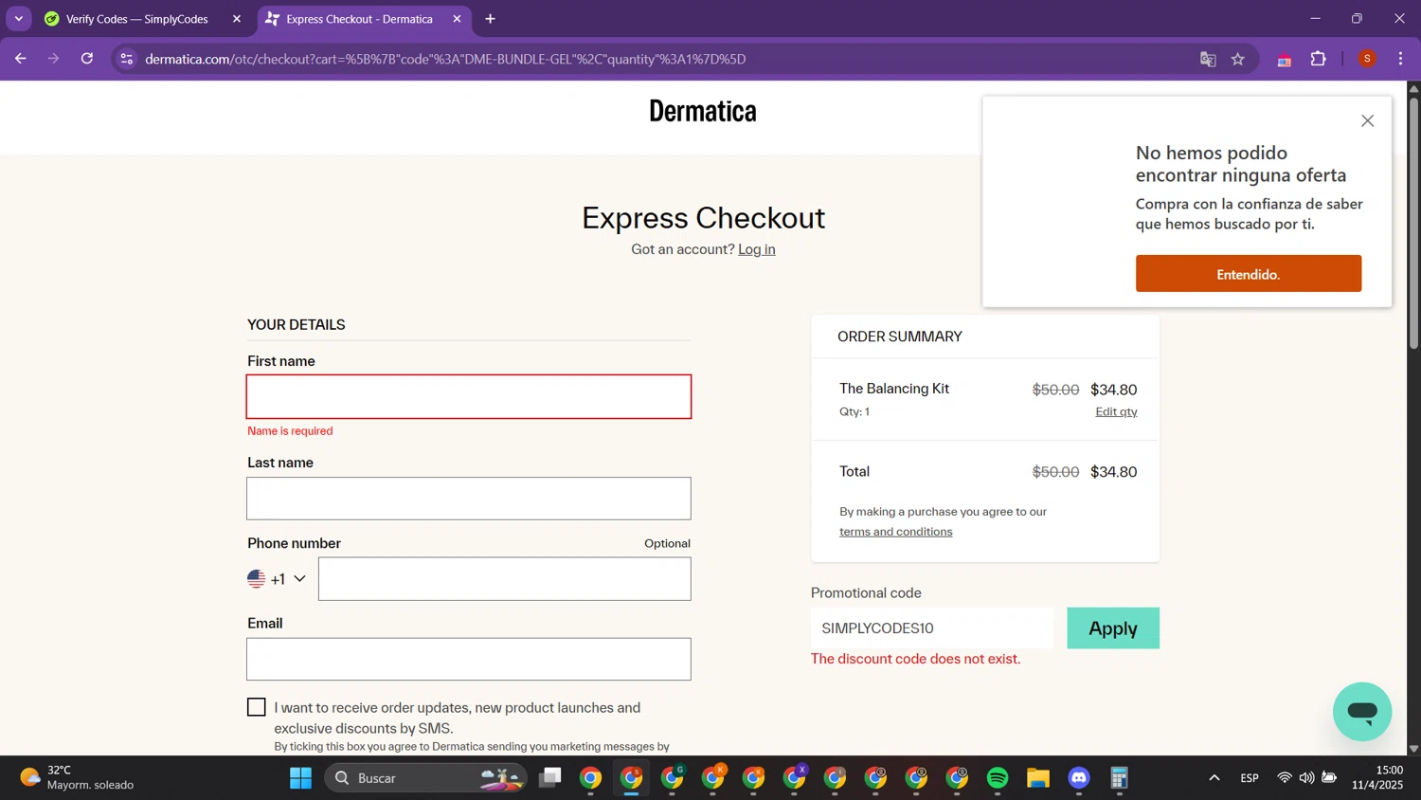Open the Extensions puzzle icon
Image resolution: width=1421 pixels, height=800 pixels.
pyautogui.click(x=1319, y=59)
